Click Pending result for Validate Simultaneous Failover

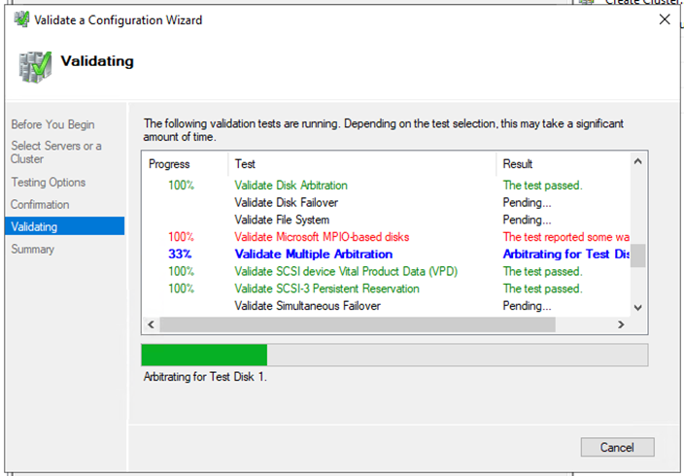pos(527,306)
